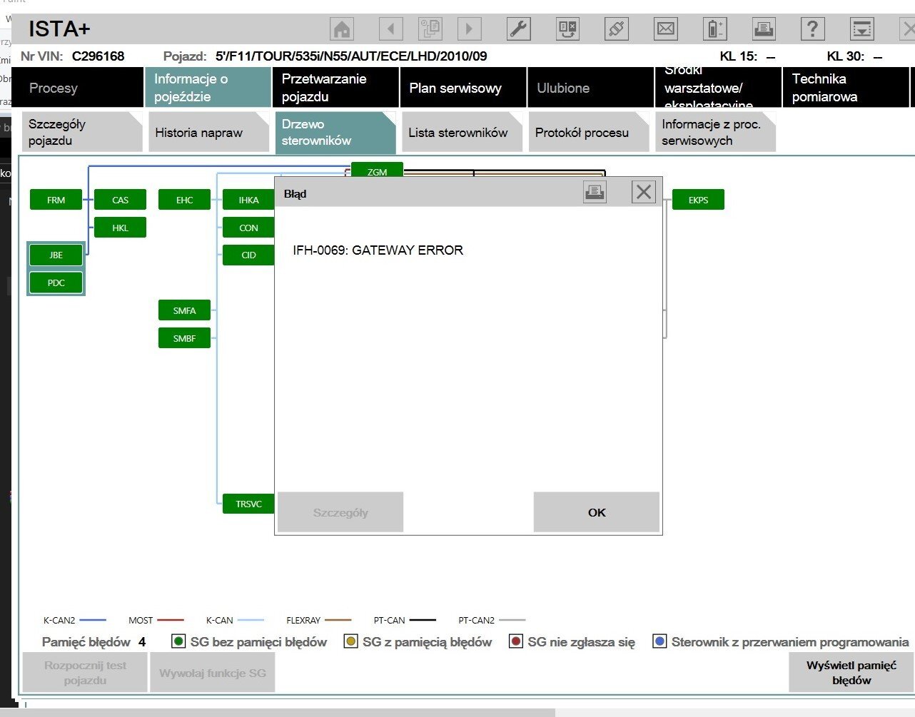Click the Pojazd vehicle description text
915x717 pixels.
coord(351,56)
